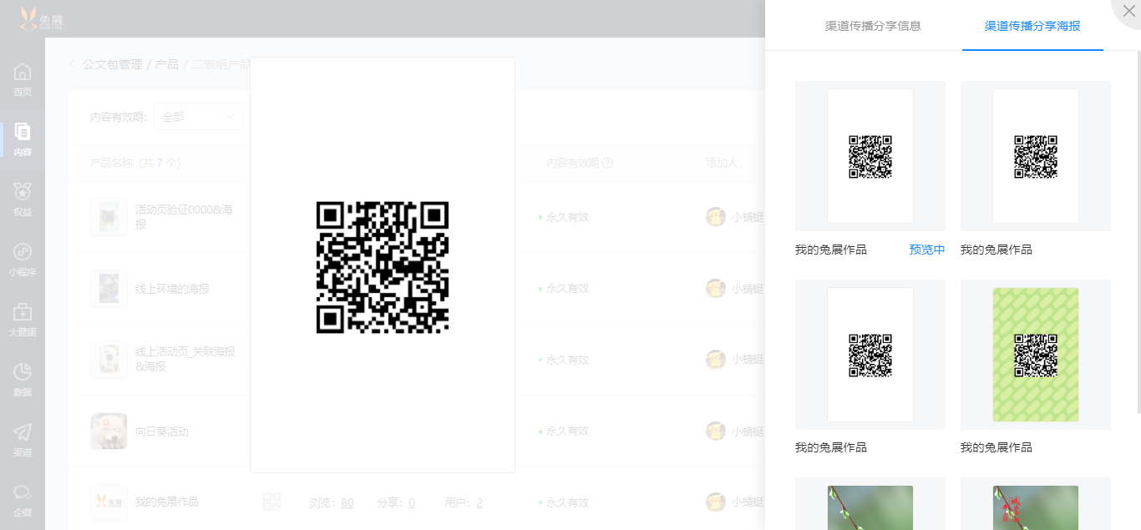
Task: Close the share panel with the X
Action: 1128,11
